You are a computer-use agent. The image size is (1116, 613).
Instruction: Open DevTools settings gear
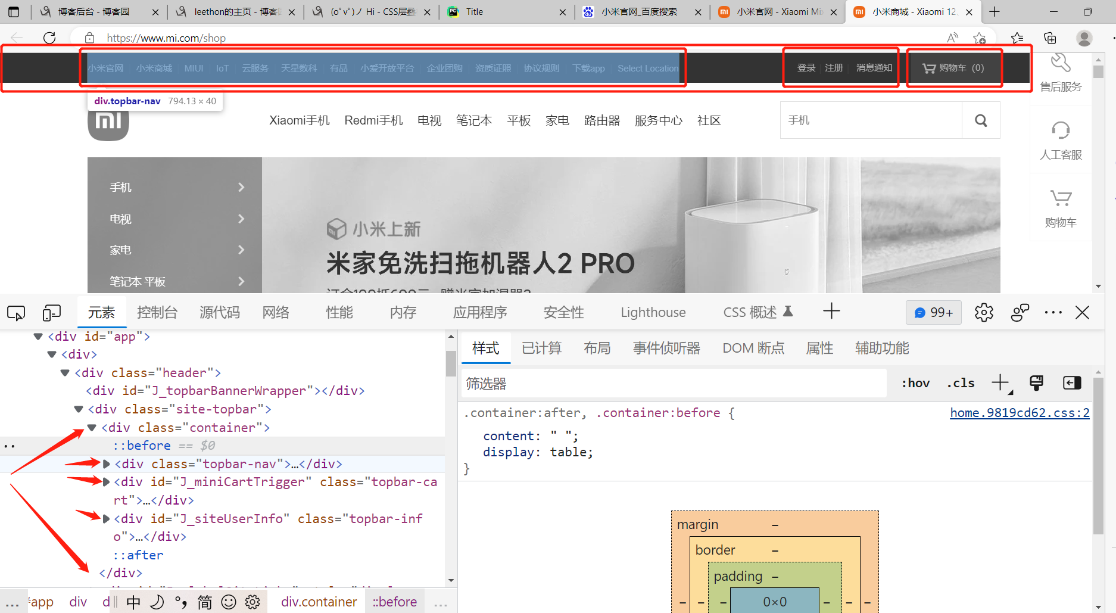pyautogui.click(x=984, y=312)
